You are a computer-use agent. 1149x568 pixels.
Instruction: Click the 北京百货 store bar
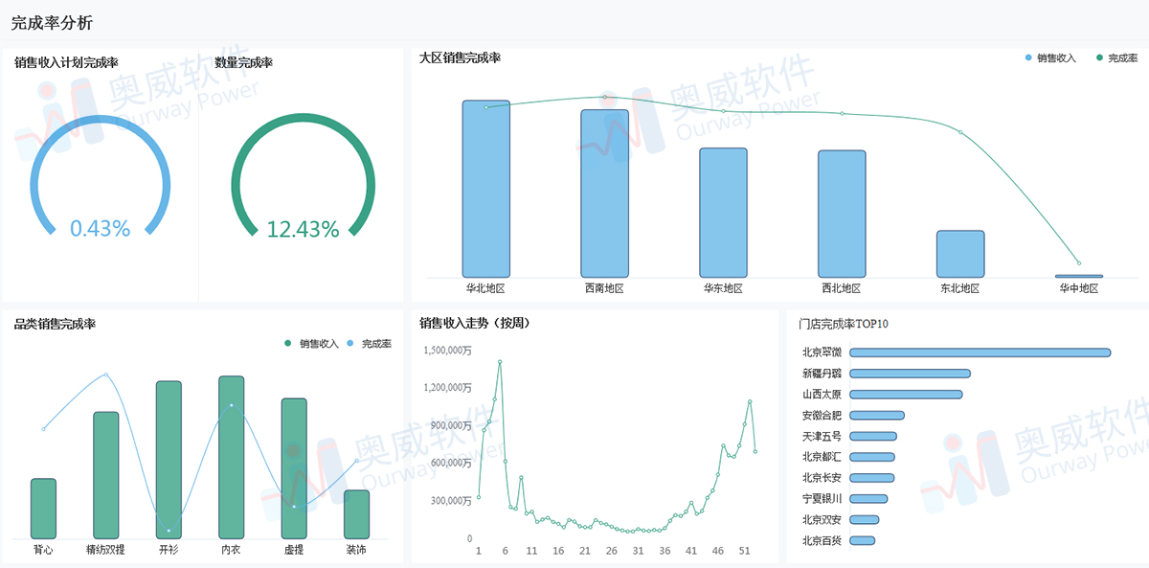tap(862, 541)
